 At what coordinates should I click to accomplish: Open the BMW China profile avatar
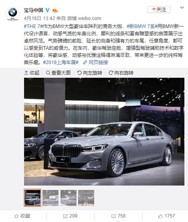12,14
